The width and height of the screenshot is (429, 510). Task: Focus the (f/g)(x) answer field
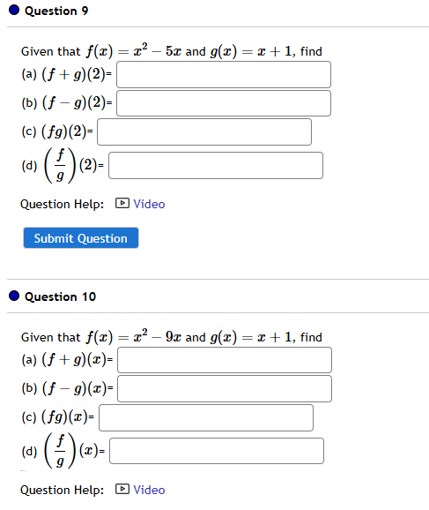(217, 451)
